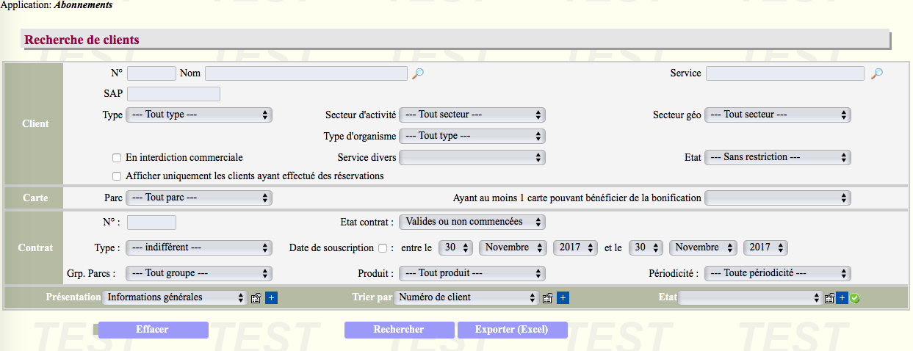Enable the 'En interdiction commerciale' checkbox
This screenshot has width=913, height=351.
[x=116, y=158]
